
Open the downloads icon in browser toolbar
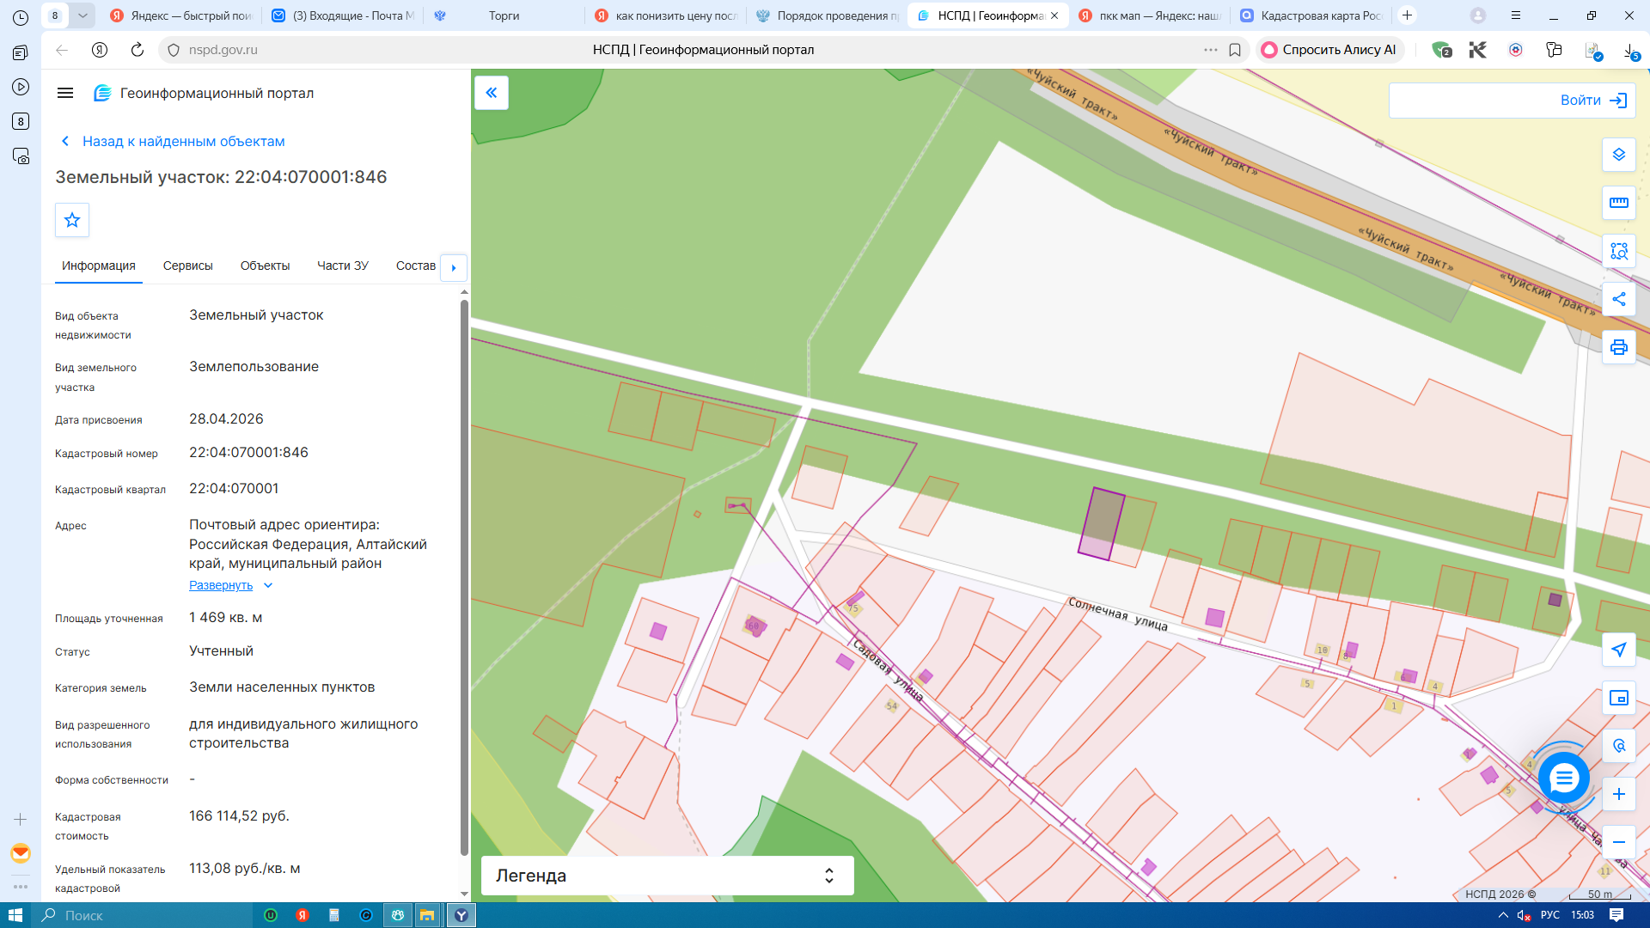pyautogui.click(x=1630, y=50)
